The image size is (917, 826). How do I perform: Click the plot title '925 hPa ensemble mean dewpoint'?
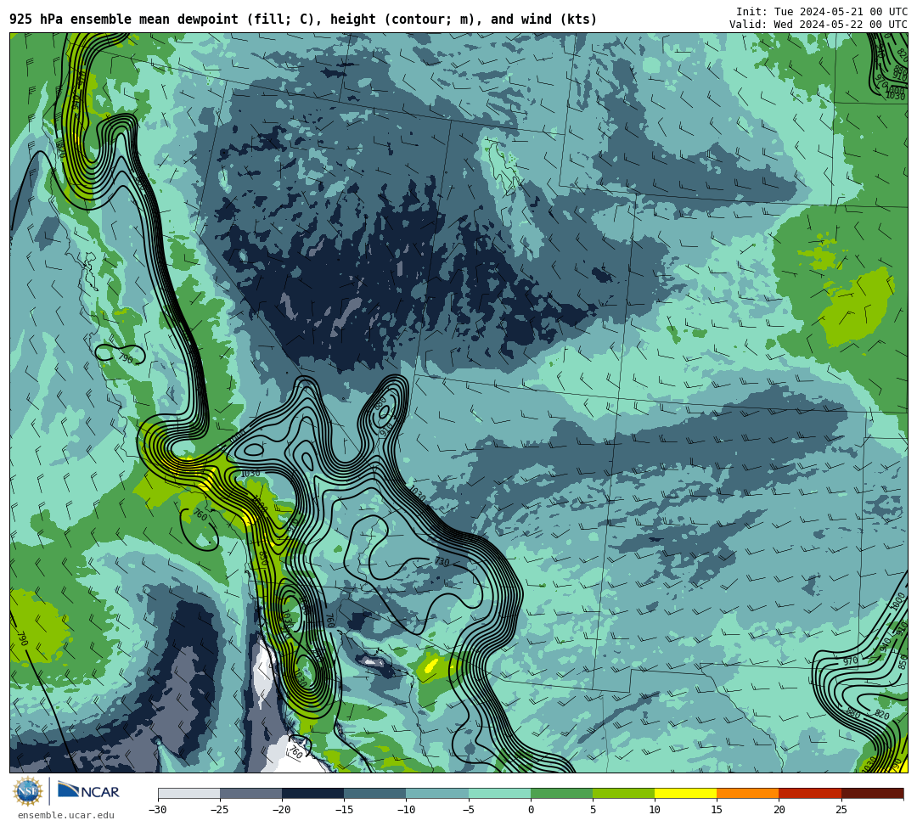click(x=124, y=20)
